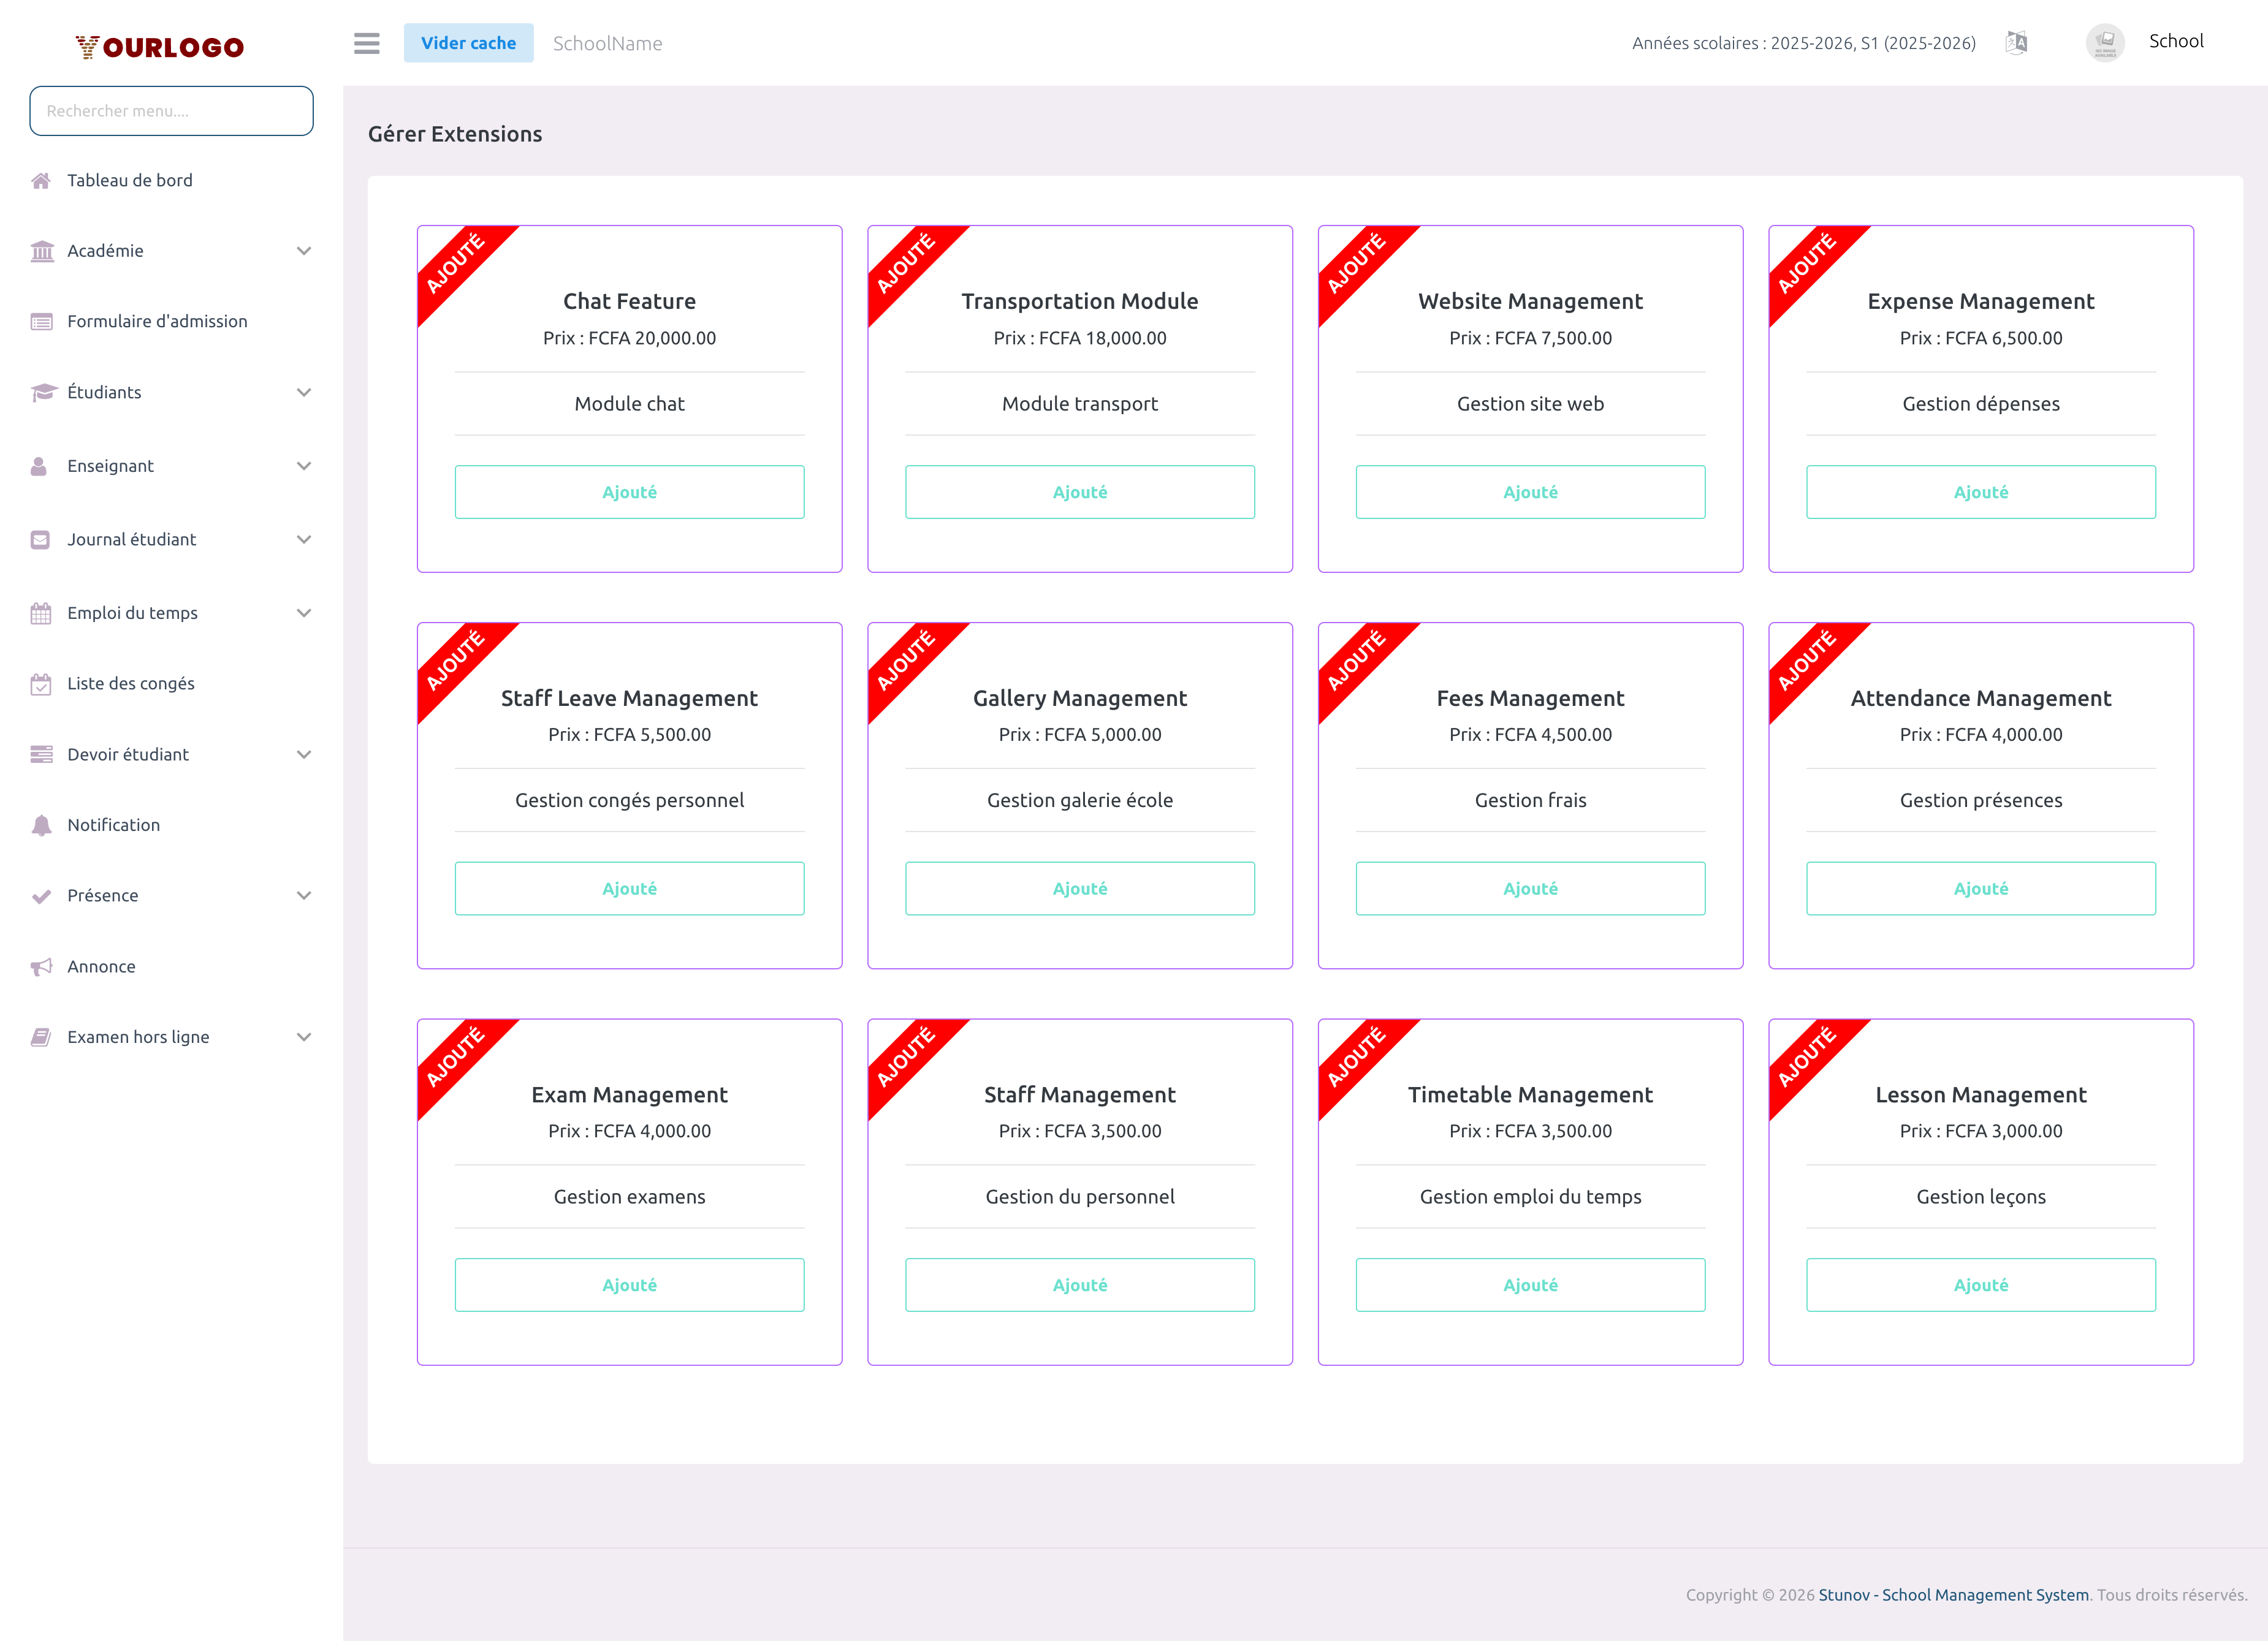Click the Emploi du temps calendar icon
Screen dimensions: 2268x1641
(x=41, y=613)
